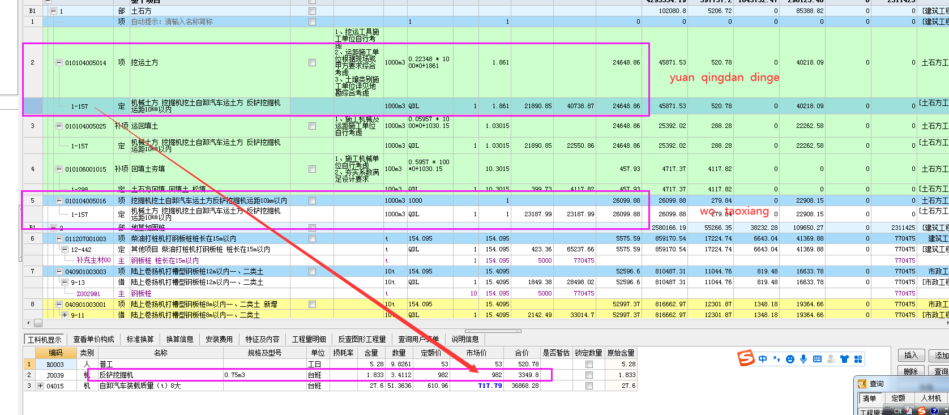Screen dimensions: 949x415
Task: Click the document checkmark icon in the language bar
Action: 909,410
